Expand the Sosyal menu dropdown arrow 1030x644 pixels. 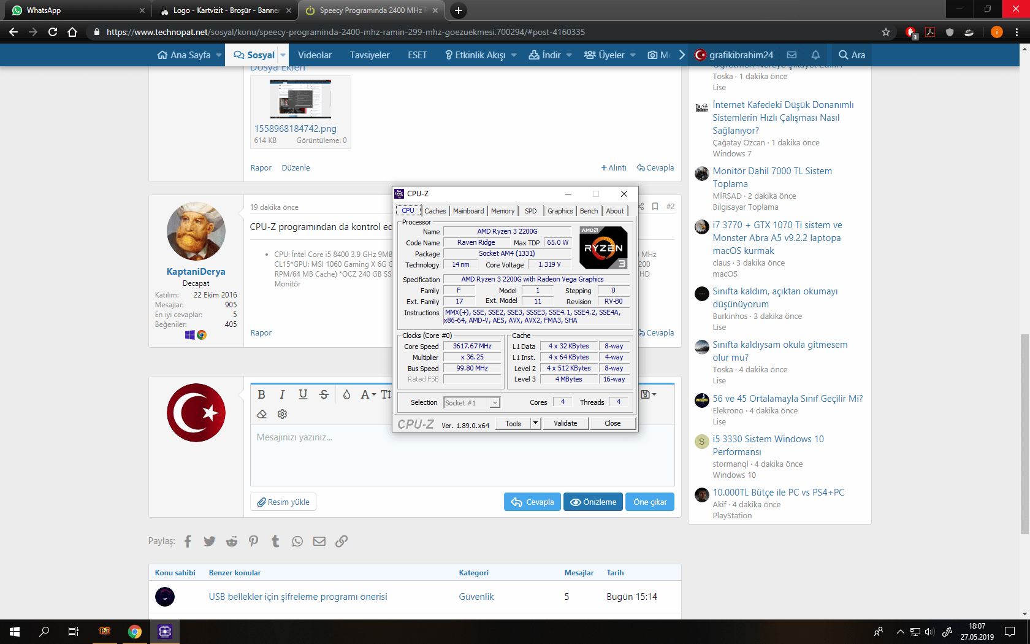(283, 55)
